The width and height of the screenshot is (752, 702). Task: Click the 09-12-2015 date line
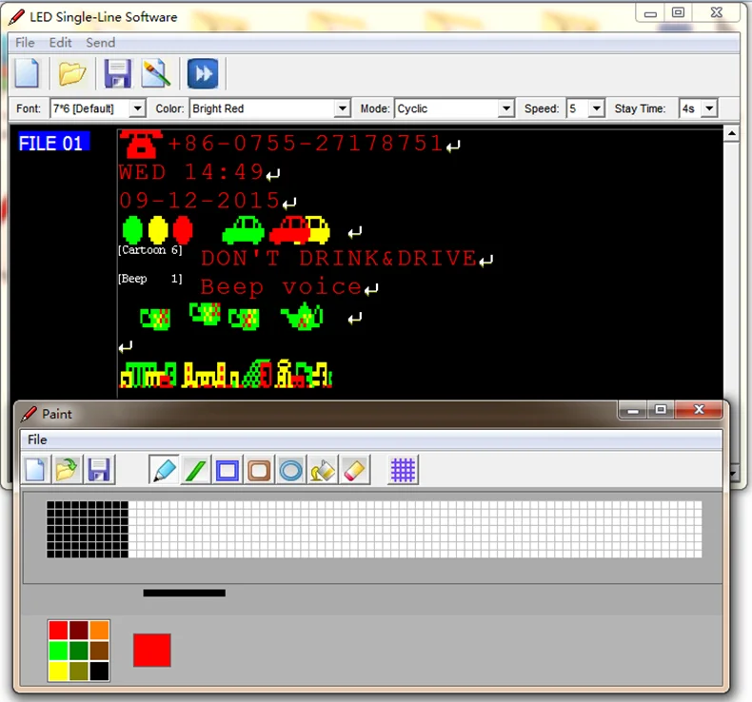[x=200, y=201]
